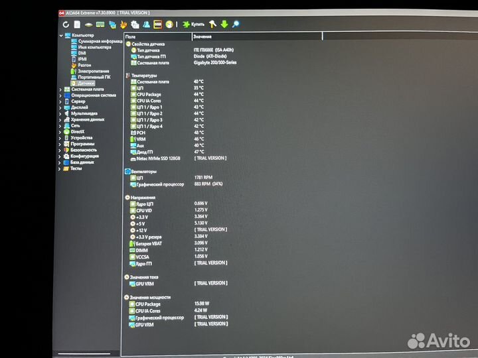Select the DMI tree item
Image resolution: width=478 pixels, height=358 pixels.
point(78,53)
